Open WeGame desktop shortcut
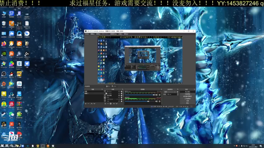The image size is (264, 148). pyautogui.click(x=4, y=125)
